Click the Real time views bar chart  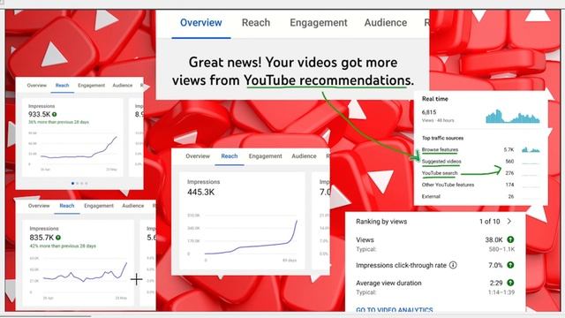(512, 116)
